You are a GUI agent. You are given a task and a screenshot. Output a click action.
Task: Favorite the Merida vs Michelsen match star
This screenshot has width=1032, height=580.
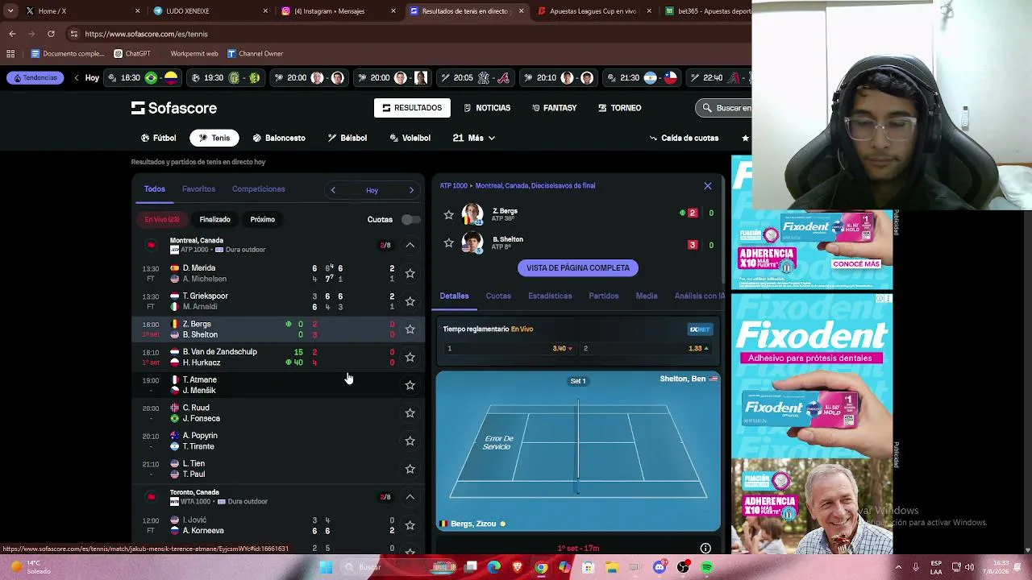tap(410, 274)
